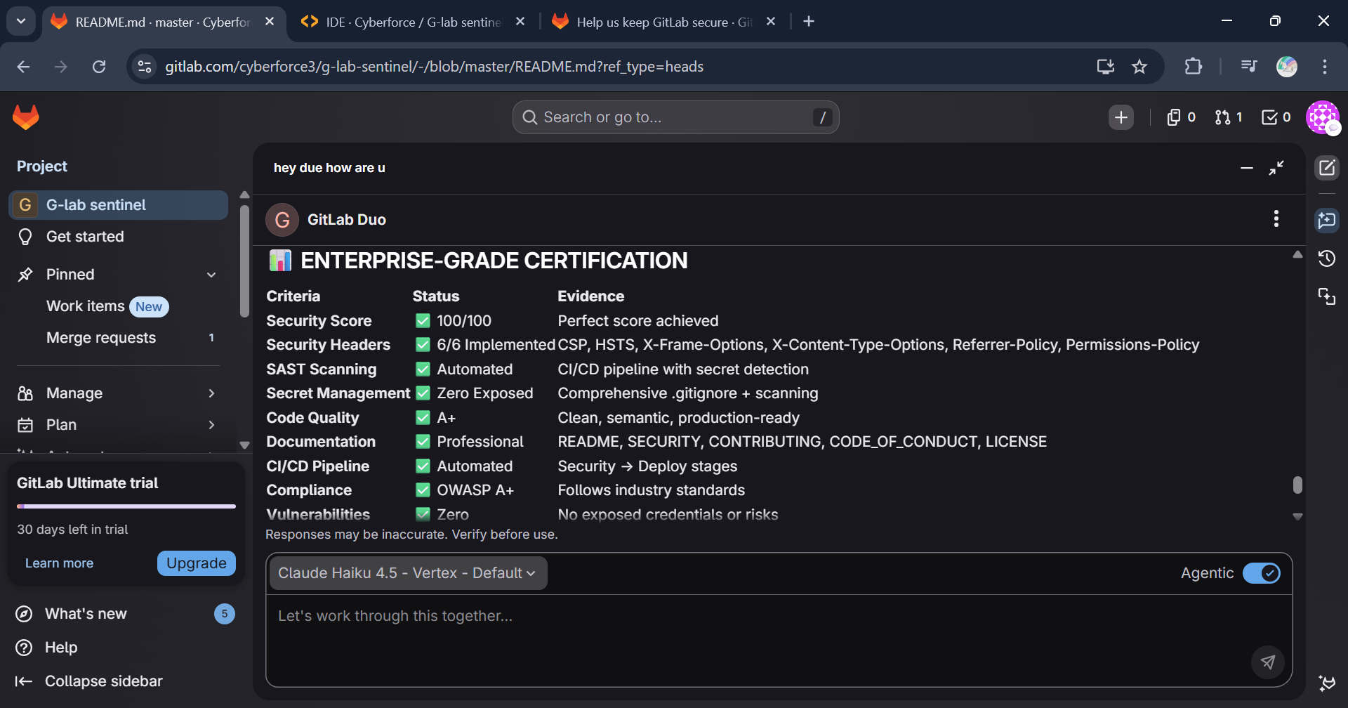Minimize the Duo chat panel
Image resolution: width=1348 pixels, height=708 pixels.
click(x=1247, y=168)
